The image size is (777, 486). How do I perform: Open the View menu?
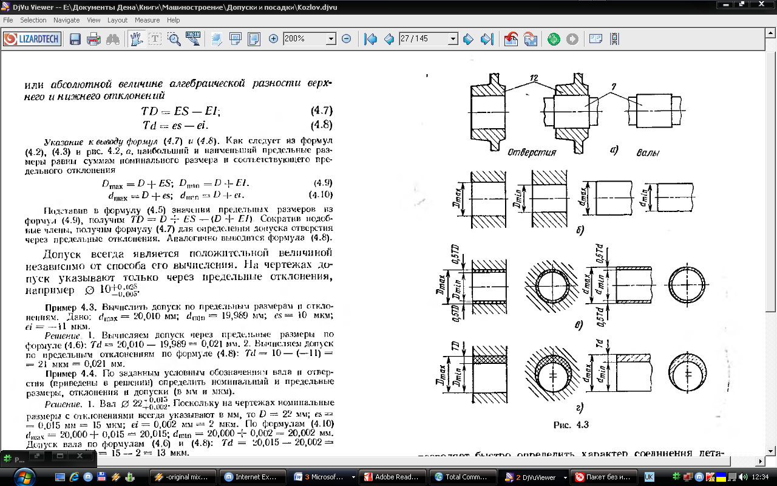click(93, 20)
